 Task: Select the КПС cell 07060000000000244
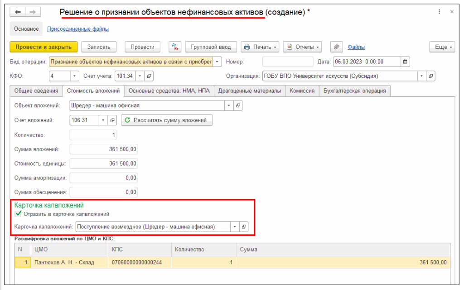pyautogui.click(x=140, y=262)
